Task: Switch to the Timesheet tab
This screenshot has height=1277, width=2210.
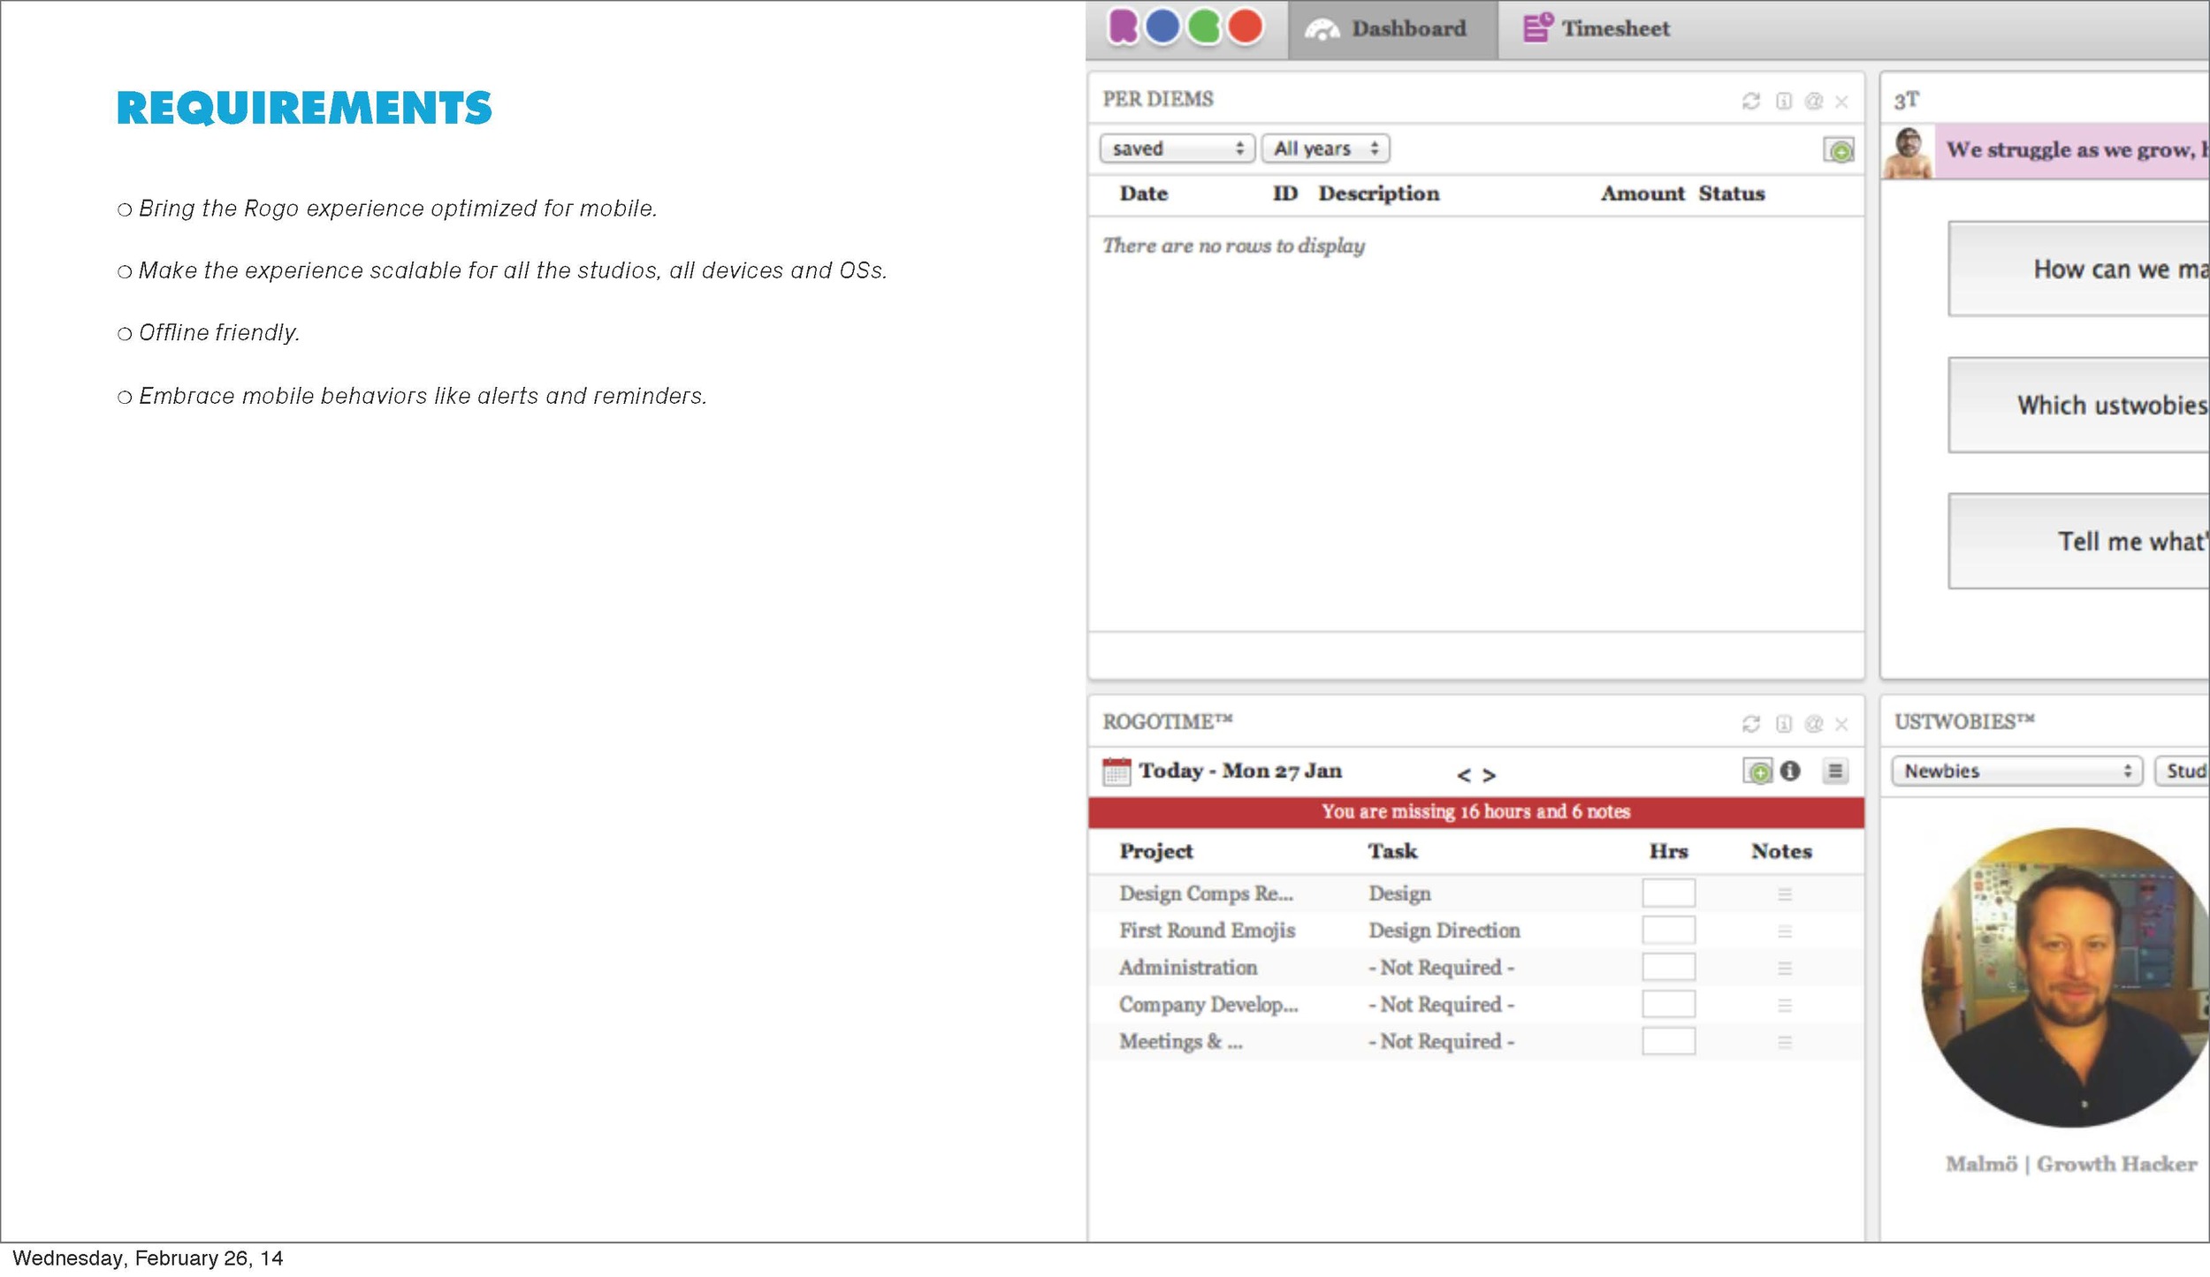Action: pos(1597,28)
